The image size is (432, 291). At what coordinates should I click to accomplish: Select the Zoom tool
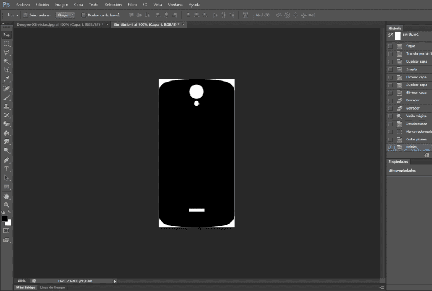click(x=6, y=205)
